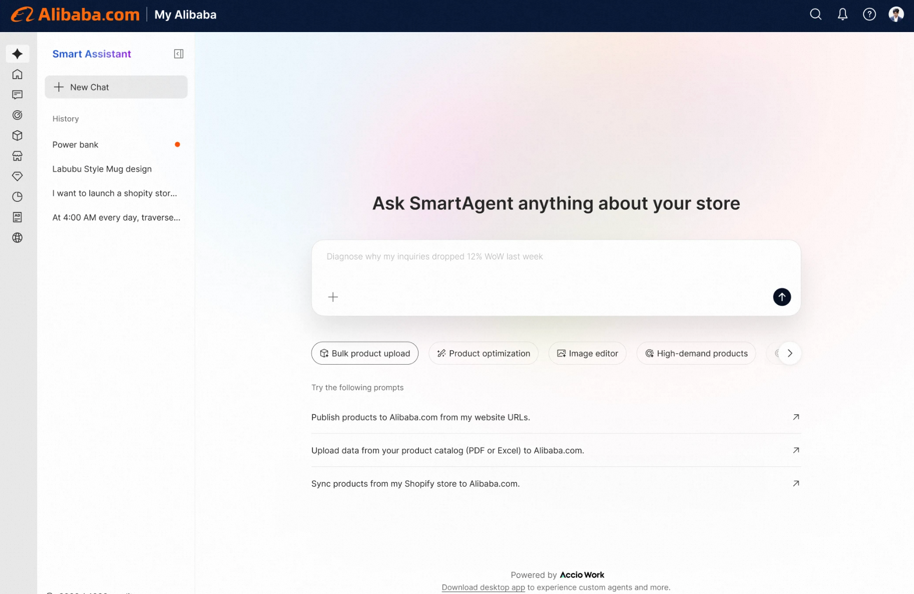This screenshot has height=594, width=914.
Task: Use prompt 'Upload data from your product catalog'
Action: pyautogui.click(x=556, y=450)
